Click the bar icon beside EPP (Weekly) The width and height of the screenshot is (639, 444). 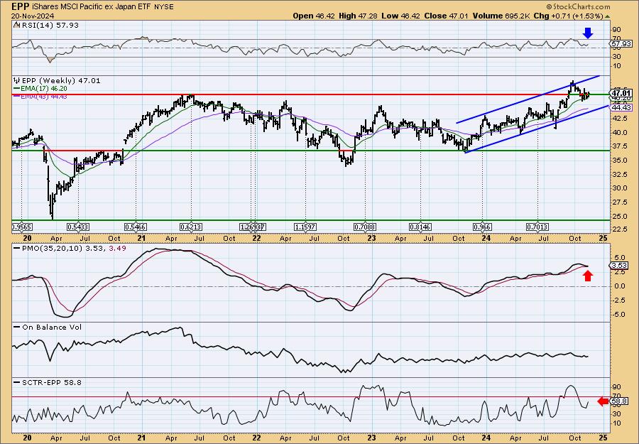[x=16, y=80]
